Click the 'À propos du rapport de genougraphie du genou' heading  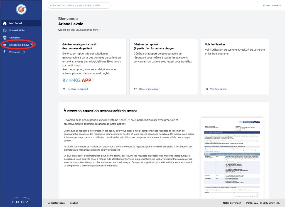(100, 111)
